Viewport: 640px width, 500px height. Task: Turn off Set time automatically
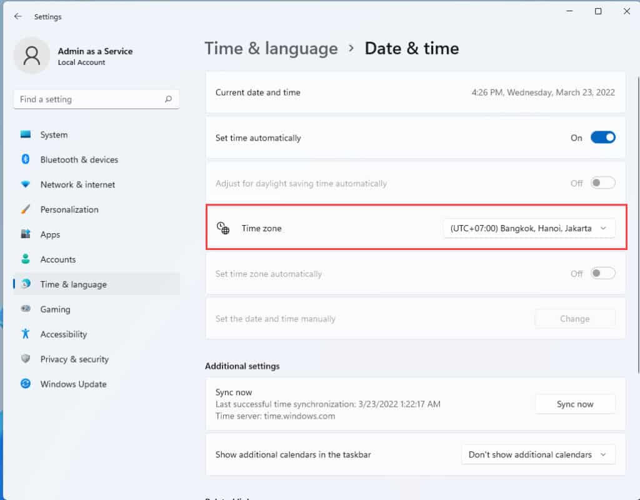(x=602, y=137)
